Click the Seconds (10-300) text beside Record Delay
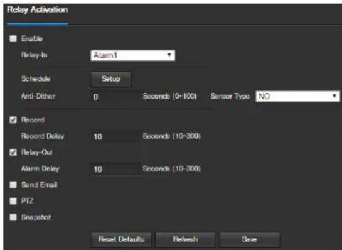 [x=171, y=136]
